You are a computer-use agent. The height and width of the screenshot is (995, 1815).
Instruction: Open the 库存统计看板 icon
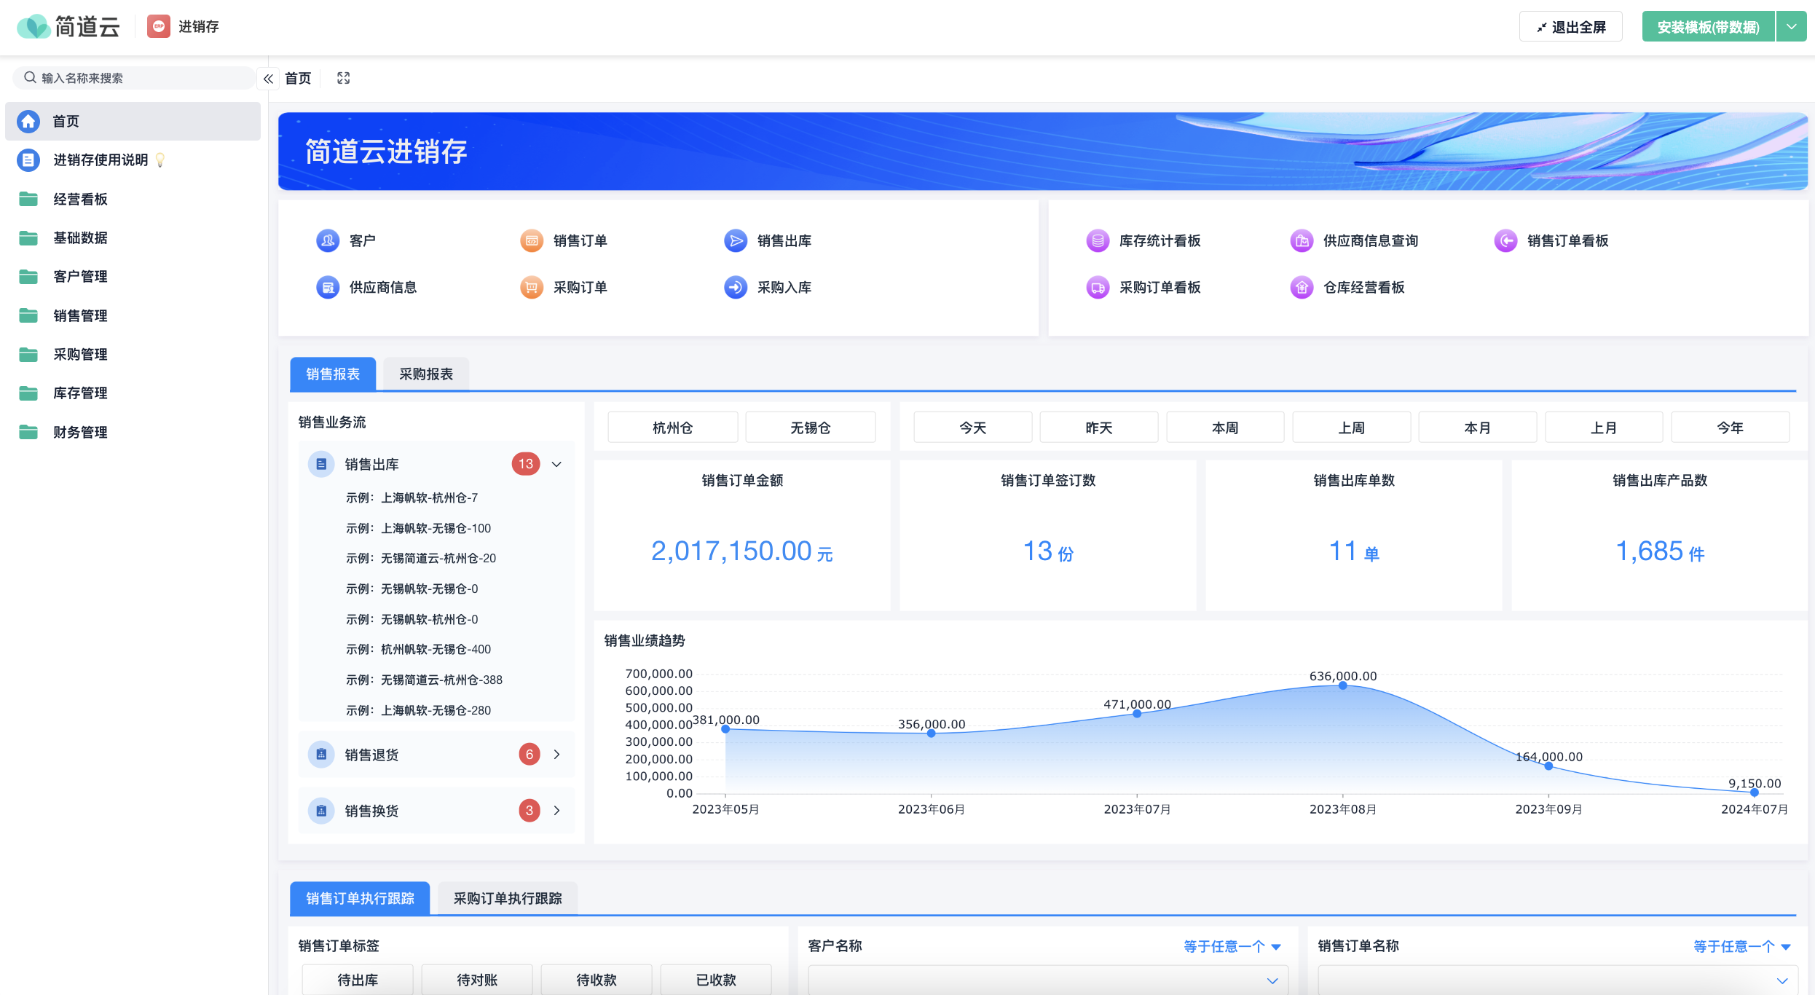click(1098, 240)
